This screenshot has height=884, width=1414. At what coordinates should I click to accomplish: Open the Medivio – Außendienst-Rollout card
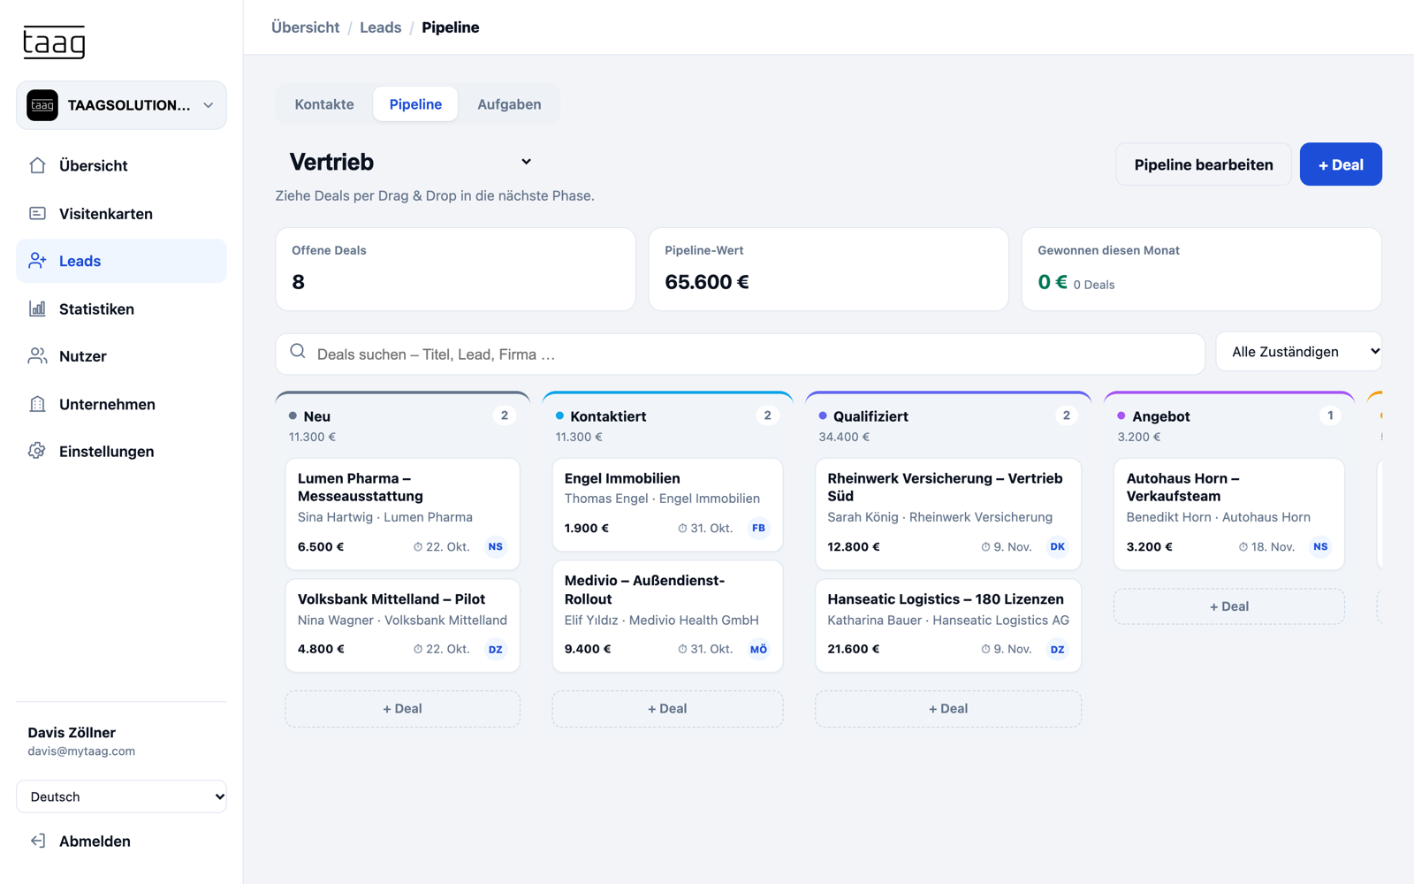667,616
